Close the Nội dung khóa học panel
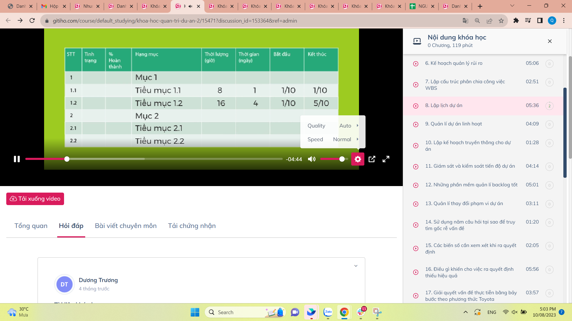Screen dimensions: 572x321 [x=550, y=41]
